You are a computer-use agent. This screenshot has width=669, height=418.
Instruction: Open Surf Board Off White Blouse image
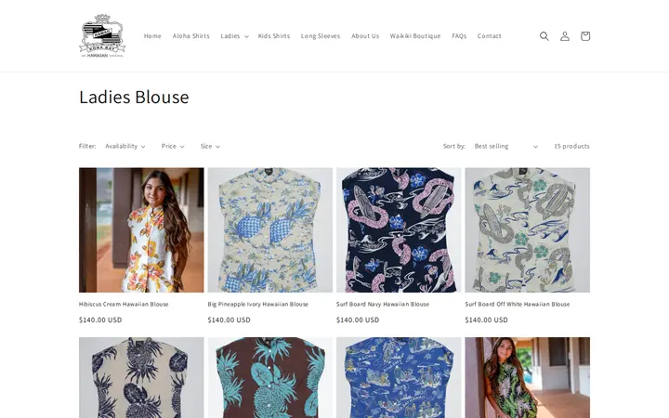click(x=528, y=230)
